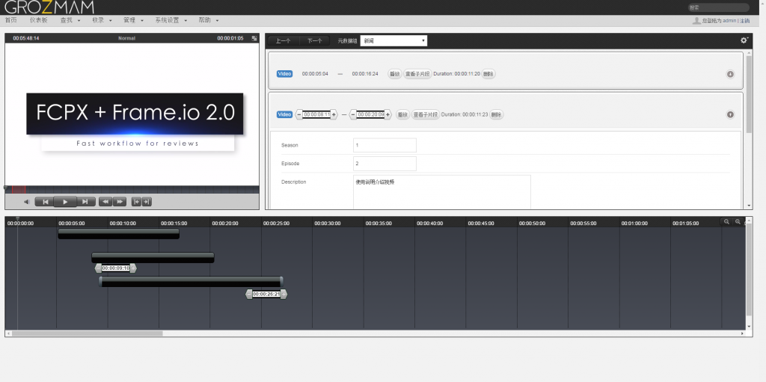Screen dimensions: 766x382
Task: Click into the Description text area
Action: point(441,192)
